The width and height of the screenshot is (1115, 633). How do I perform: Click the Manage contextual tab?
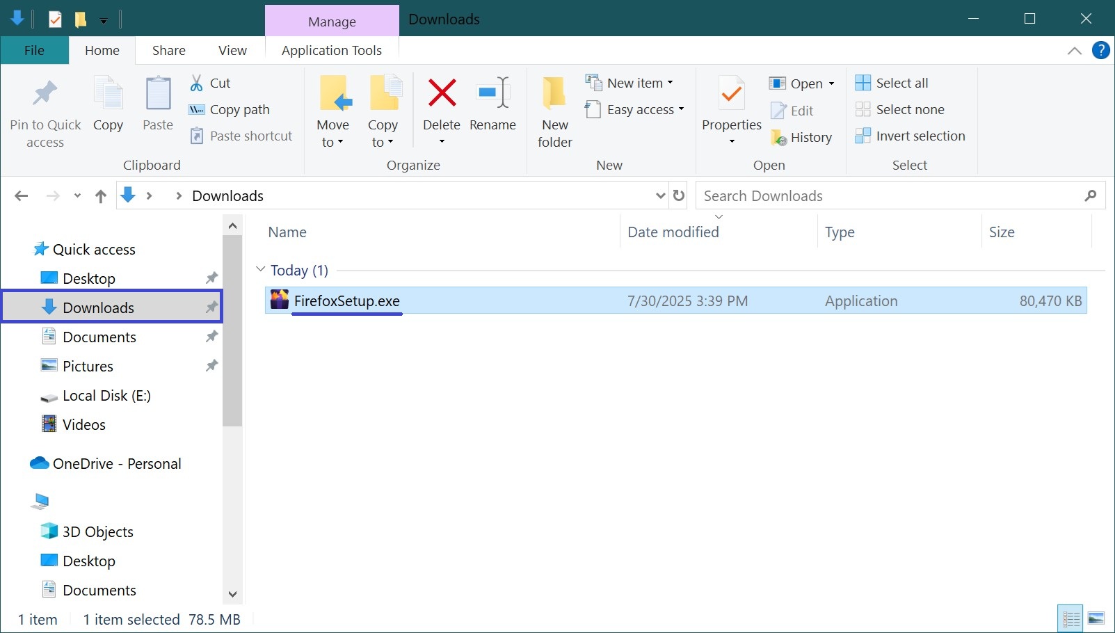[x=332, y=21]
